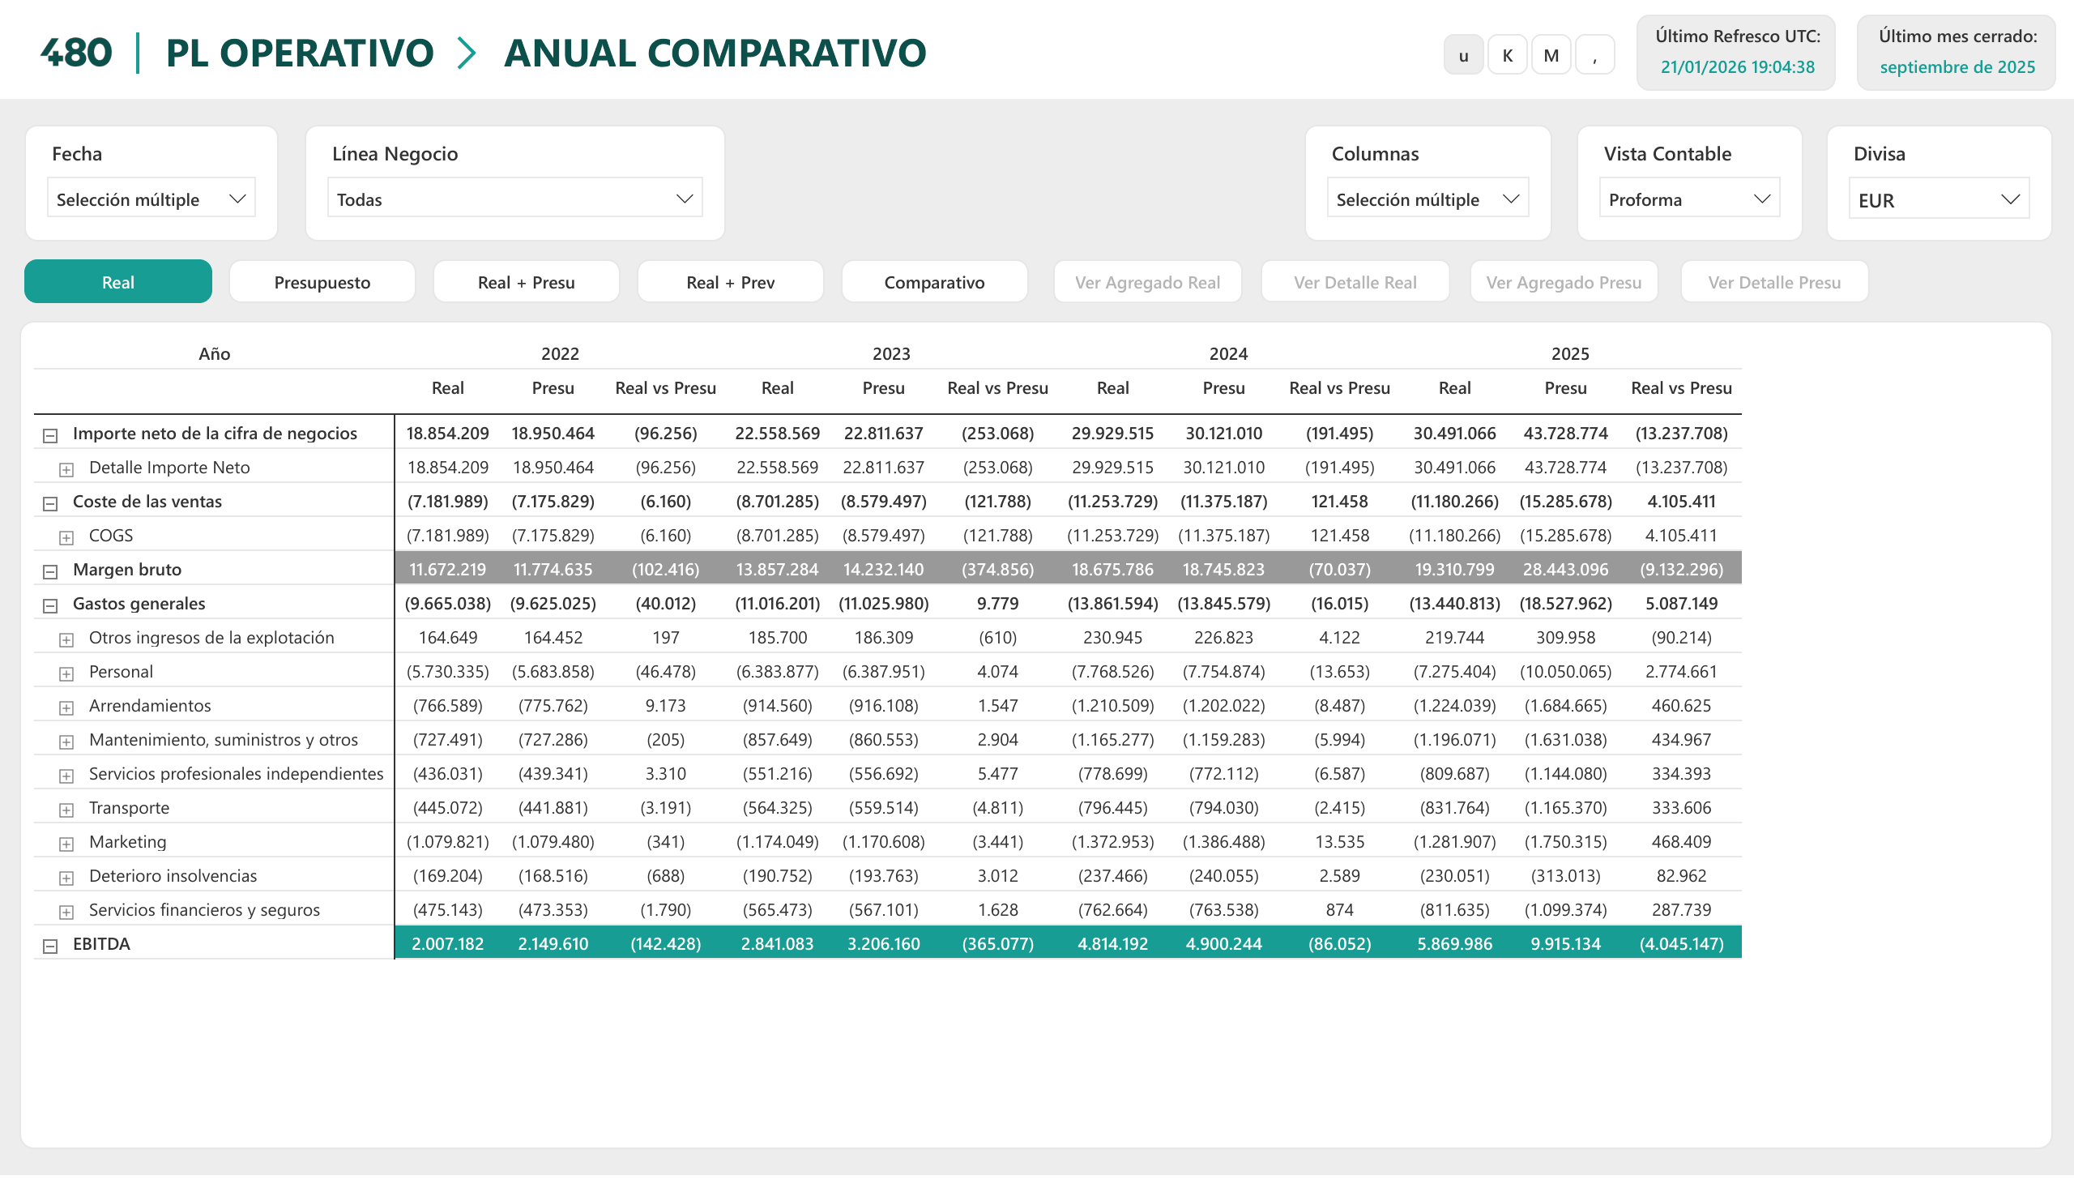
Task: Expand Servicios profesionales independientes row
Action: coord(66,777)
